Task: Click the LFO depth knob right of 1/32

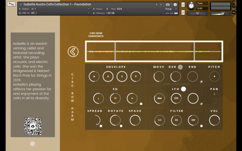Action: tap(193, 98)
